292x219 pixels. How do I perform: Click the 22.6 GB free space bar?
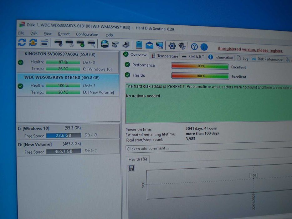tap(64, 135)
